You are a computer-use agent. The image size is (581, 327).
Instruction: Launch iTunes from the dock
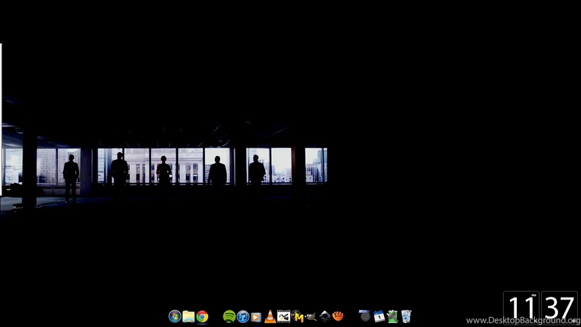[243, 316]
